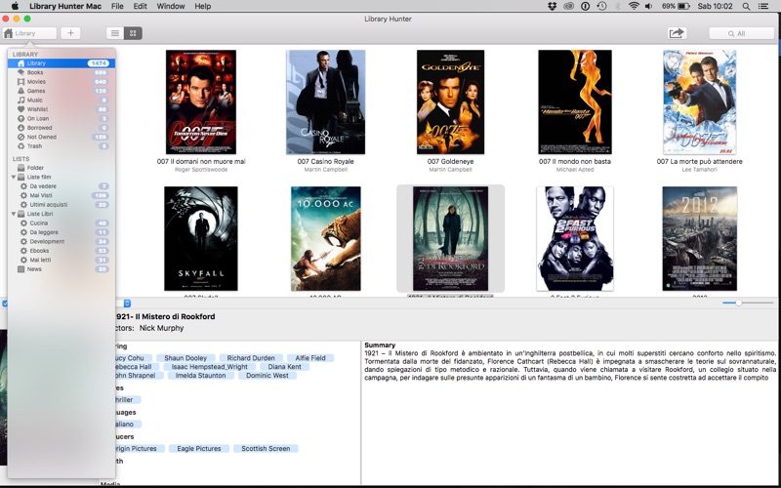Open Spotlight search in menu bar
Image resolution: width=781 pixels, height=488 pixels.
click(746, 6)
